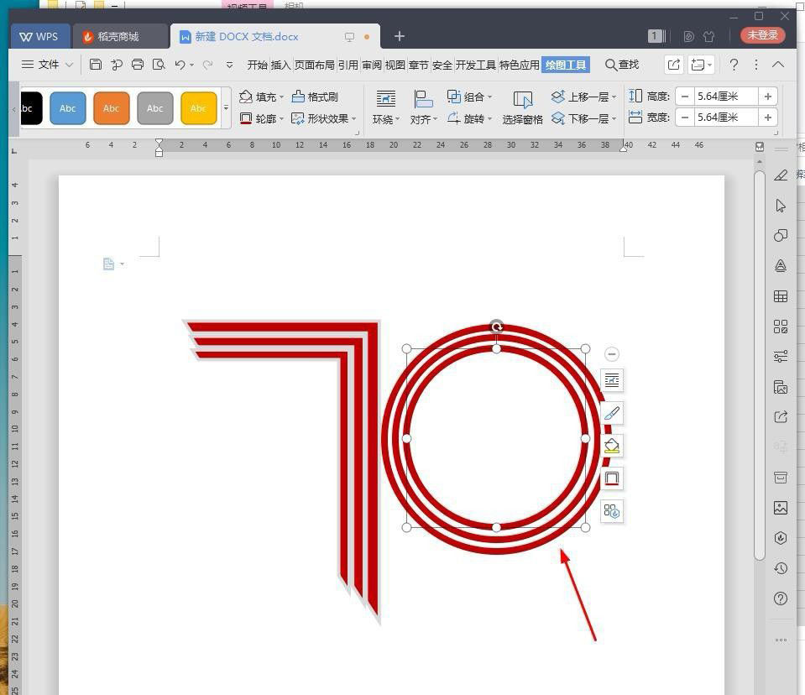Select the help question mark in right sidebar
This screenshot has width=805, height=695.
[x=781, y=598]
